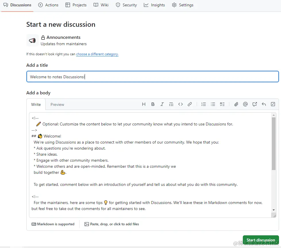The width and height of the screenshot is (281, 248).
Task: Click the discussion title input field
Action: coord(153,77)
